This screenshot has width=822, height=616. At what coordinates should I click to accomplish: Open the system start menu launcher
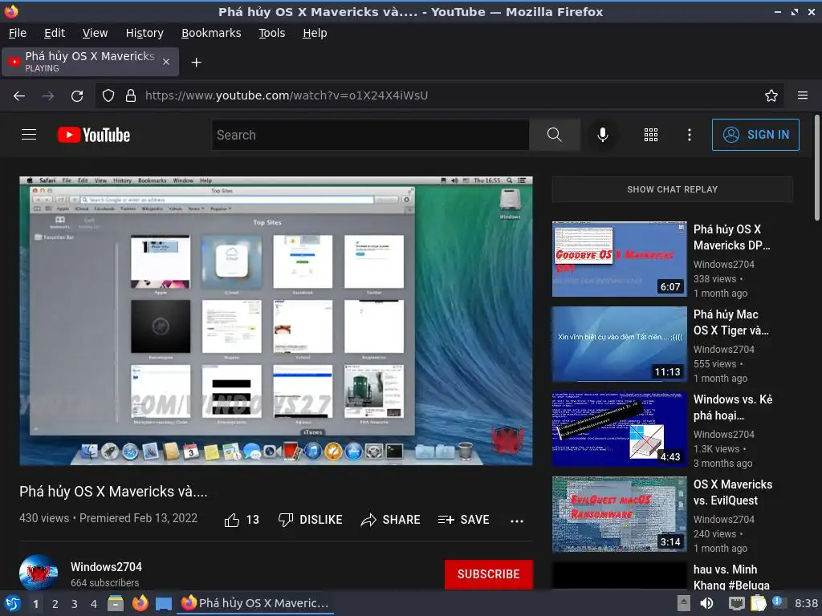click(x=13, y=603)
